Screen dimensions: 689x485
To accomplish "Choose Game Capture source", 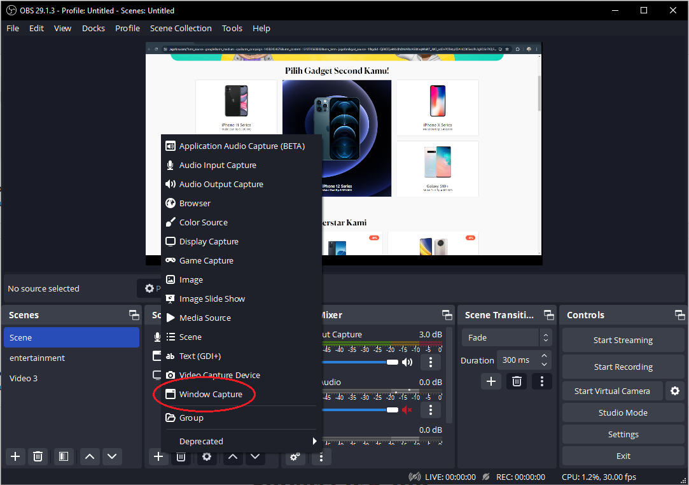I will (240, 260).
